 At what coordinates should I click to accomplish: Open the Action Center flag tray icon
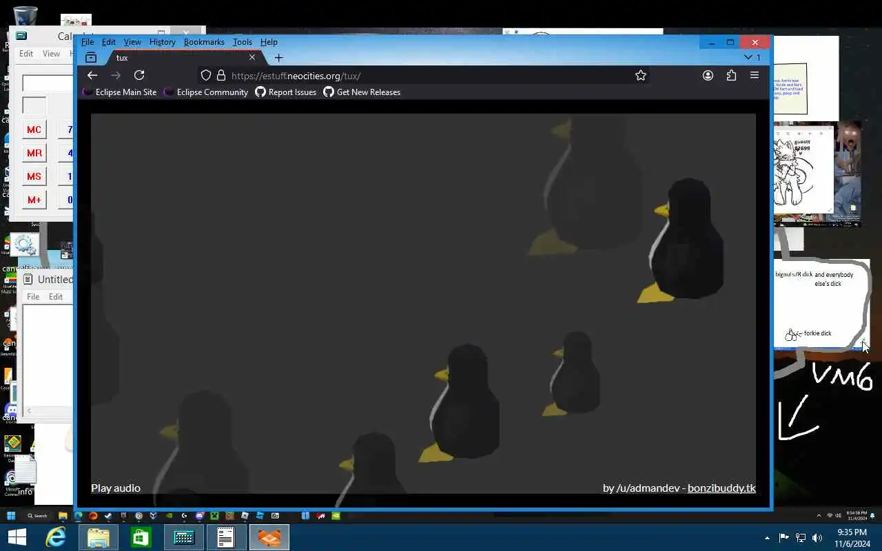(x=784, y=538)
